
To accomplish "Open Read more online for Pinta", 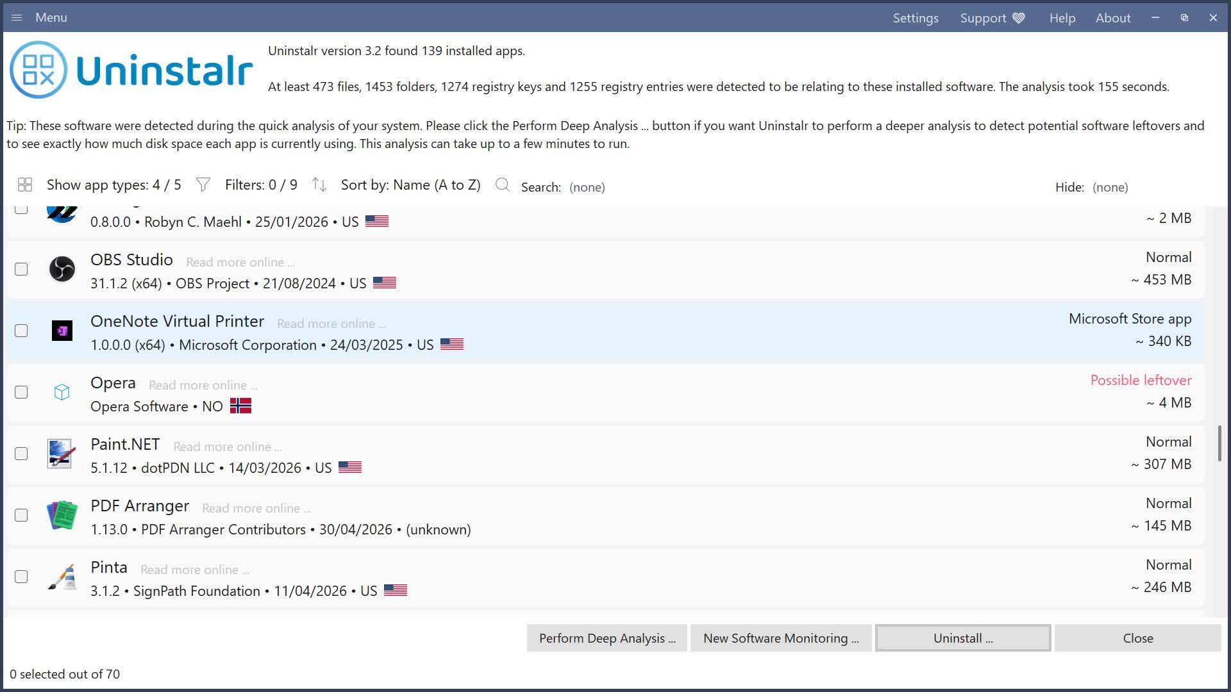I will 195,570.
